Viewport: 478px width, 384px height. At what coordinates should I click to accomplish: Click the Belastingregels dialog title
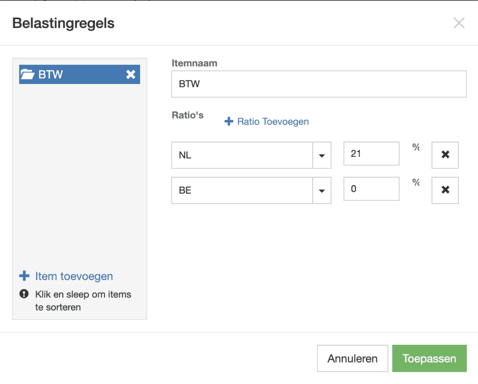pos(63,23)
